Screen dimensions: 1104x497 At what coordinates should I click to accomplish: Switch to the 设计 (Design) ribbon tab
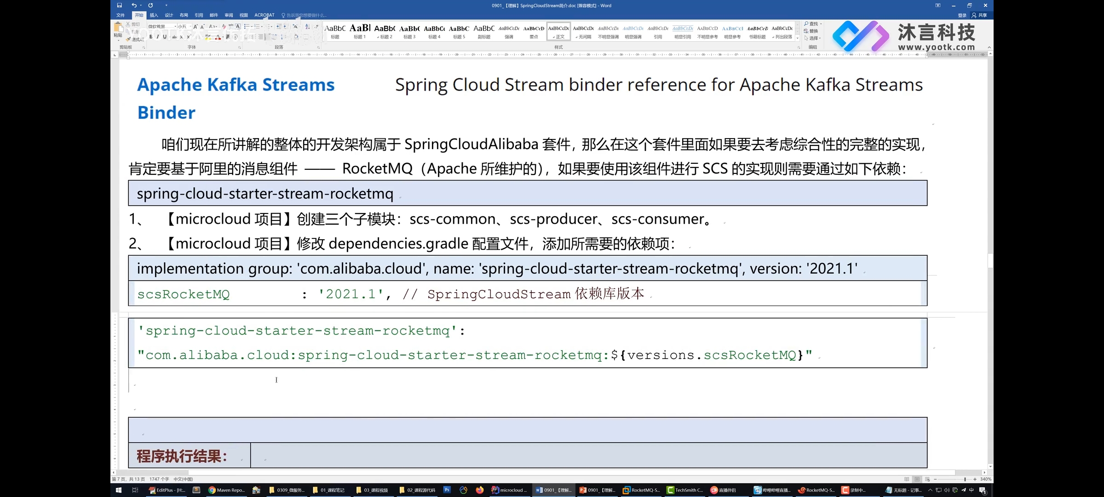[169, 15]
